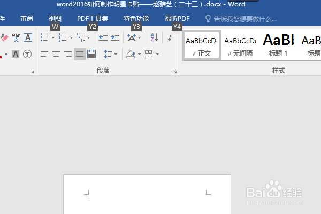This screenshot has width=321, height=214.
Task: Sort text with the A-Z icon
Action: [154, 37]
